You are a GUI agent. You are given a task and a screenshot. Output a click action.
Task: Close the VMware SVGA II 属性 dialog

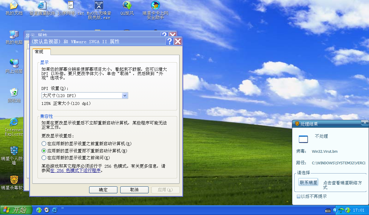click(x=178, y=42)
